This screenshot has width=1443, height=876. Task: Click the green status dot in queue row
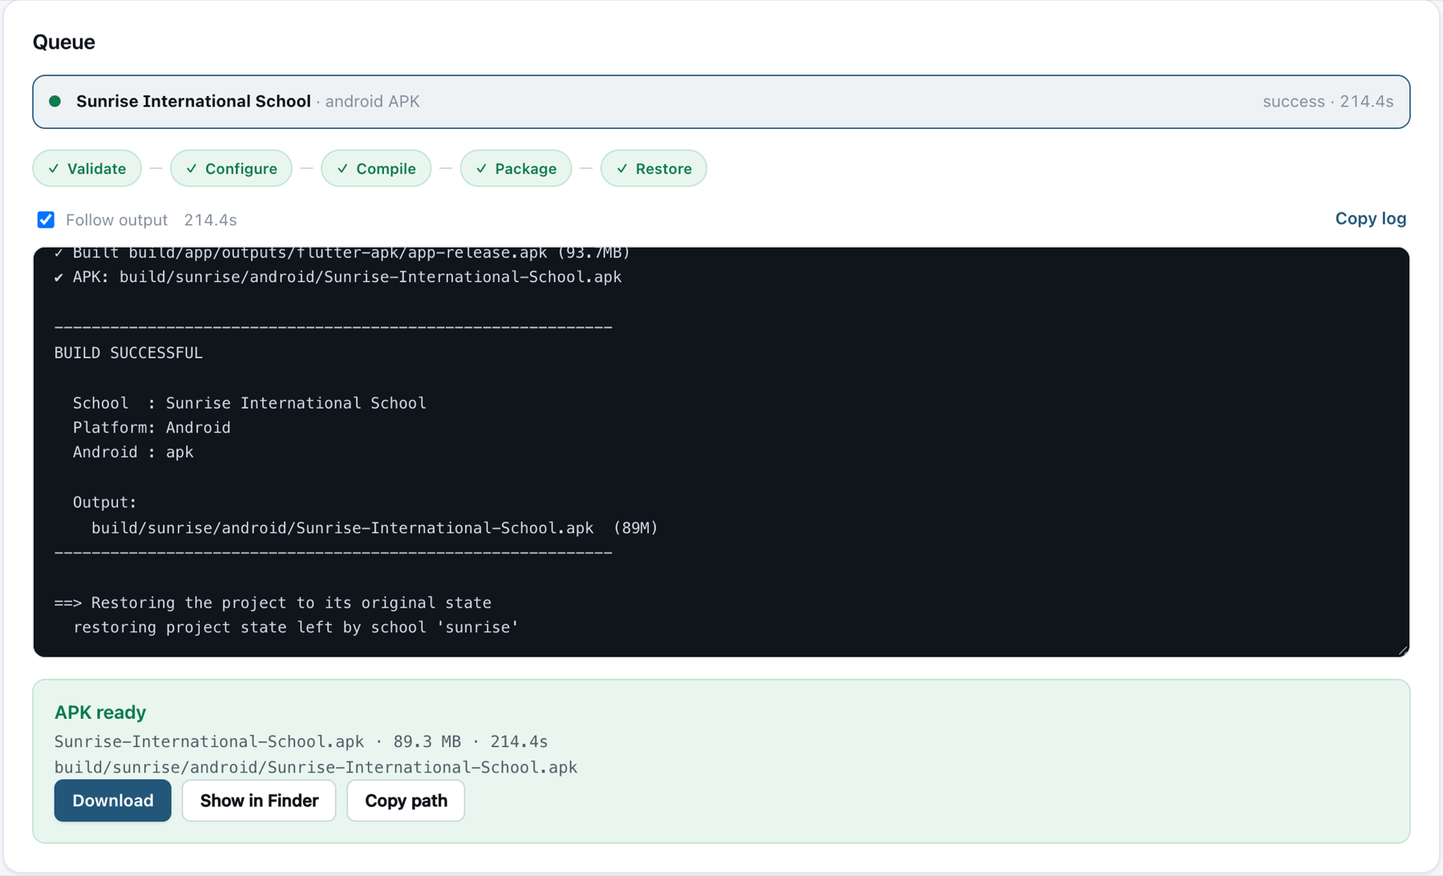point(55,102)
